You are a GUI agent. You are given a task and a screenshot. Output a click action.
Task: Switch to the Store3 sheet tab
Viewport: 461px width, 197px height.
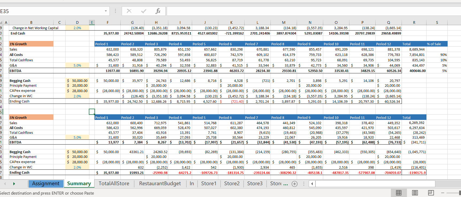pos(255,184)
